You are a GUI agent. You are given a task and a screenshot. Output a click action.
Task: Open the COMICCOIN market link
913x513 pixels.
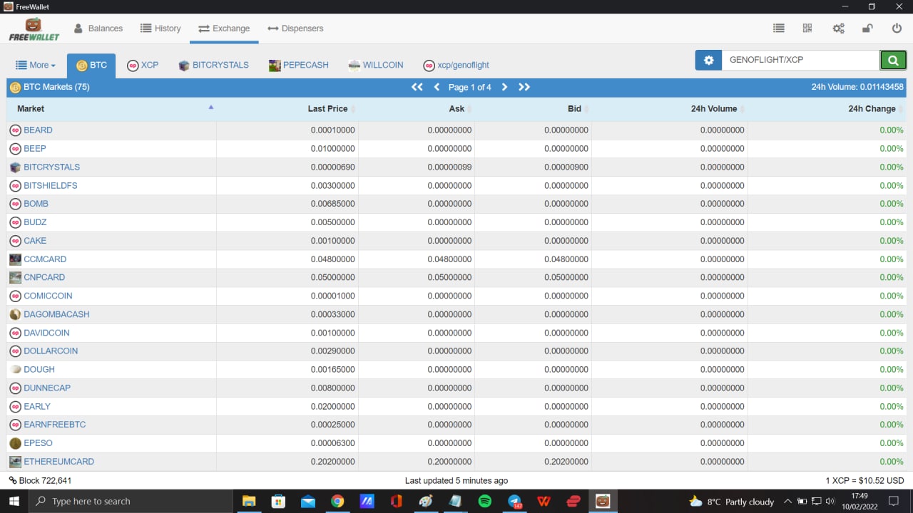pyautogui.click(x=48, y=296)
